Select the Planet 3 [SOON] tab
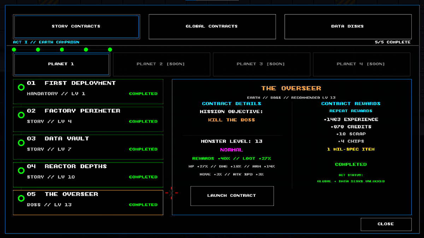 coord(261,64)
